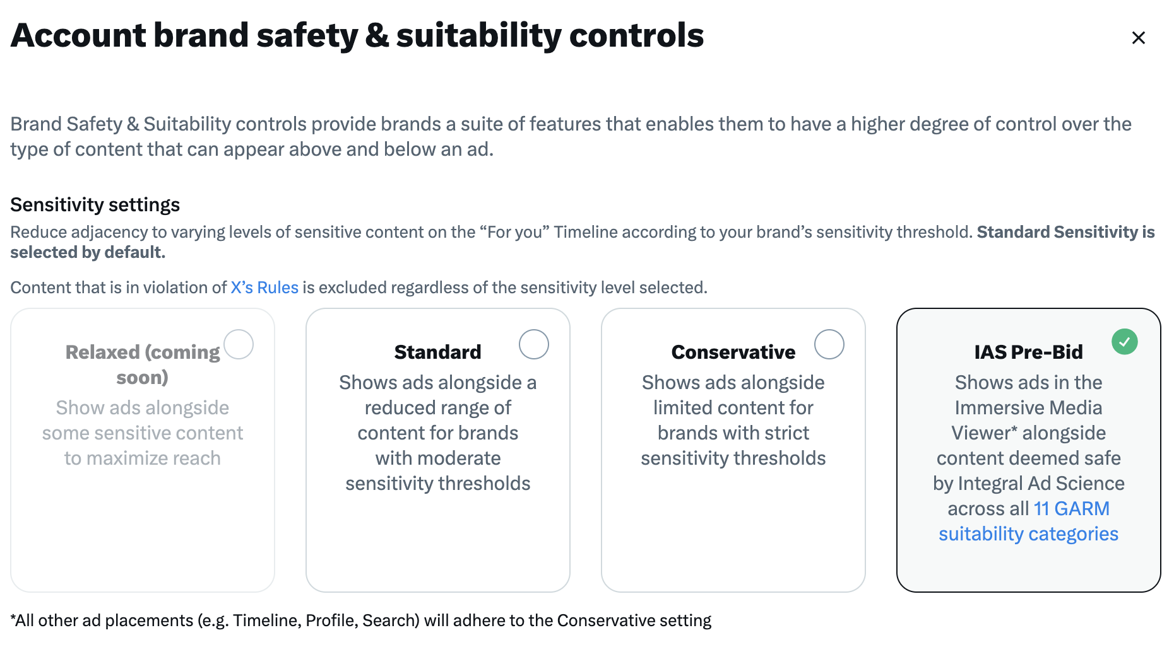
Task: Select the Standard sensitivity radio button
Action: tap(533, 344)
